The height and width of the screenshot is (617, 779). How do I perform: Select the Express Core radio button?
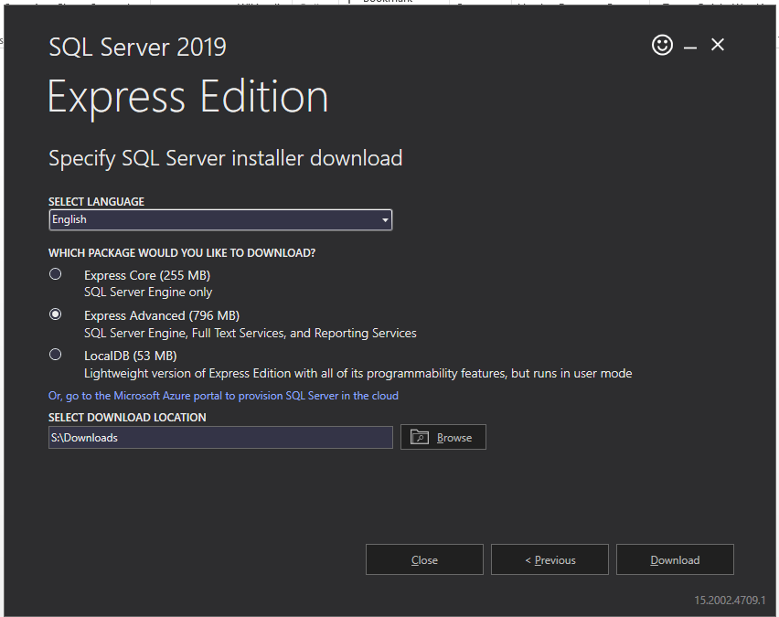[56, 274]
